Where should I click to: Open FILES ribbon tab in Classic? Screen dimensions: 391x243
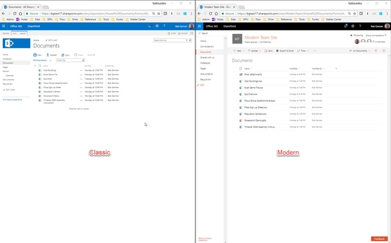pos(15,33)
